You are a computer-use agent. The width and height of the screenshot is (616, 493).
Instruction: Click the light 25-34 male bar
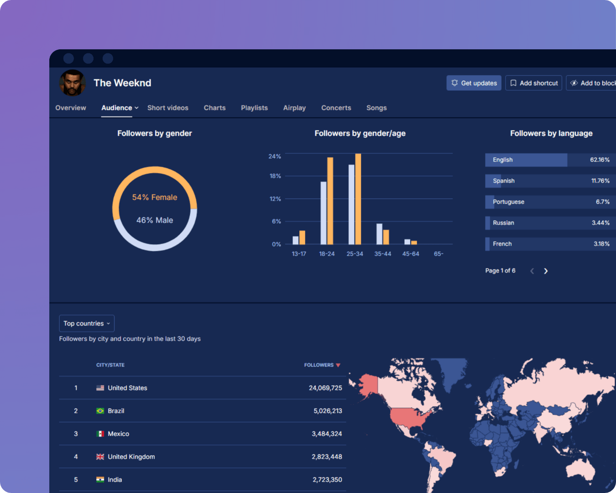[x=351, y=205]
